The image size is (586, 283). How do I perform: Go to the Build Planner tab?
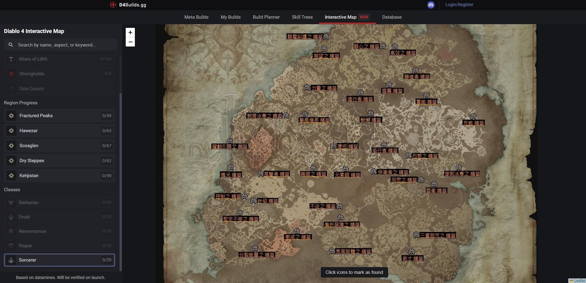tap(266, 17)
